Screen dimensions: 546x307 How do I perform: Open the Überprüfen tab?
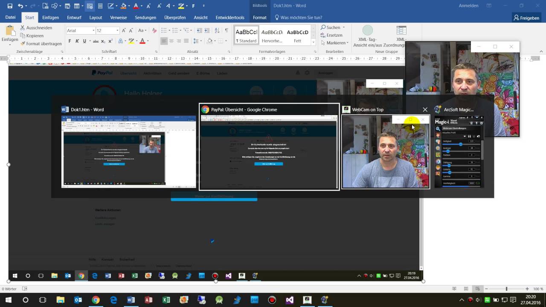pyautogui.click(x=175, y=17)
